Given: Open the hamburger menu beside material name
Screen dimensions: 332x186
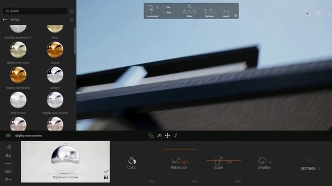Looking at the screenshot, I should 8,135.
